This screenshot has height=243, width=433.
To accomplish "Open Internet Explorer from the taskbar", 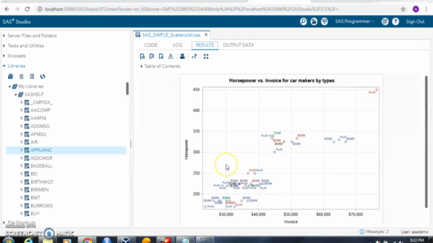I will point(28,240).
